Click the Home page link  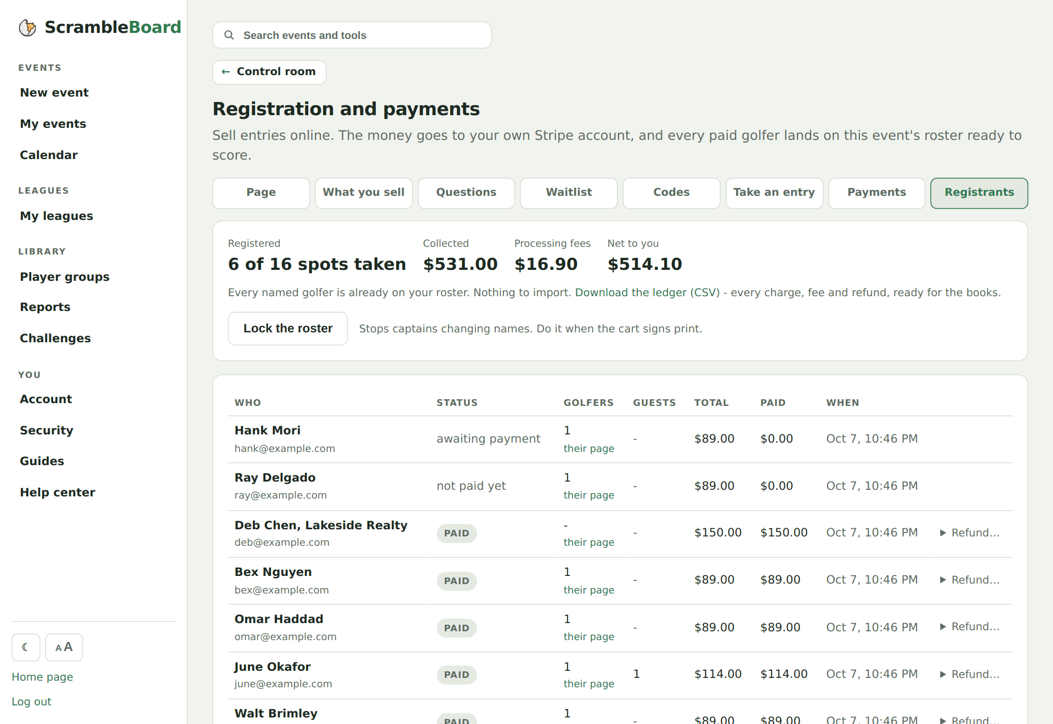(42, 677)
